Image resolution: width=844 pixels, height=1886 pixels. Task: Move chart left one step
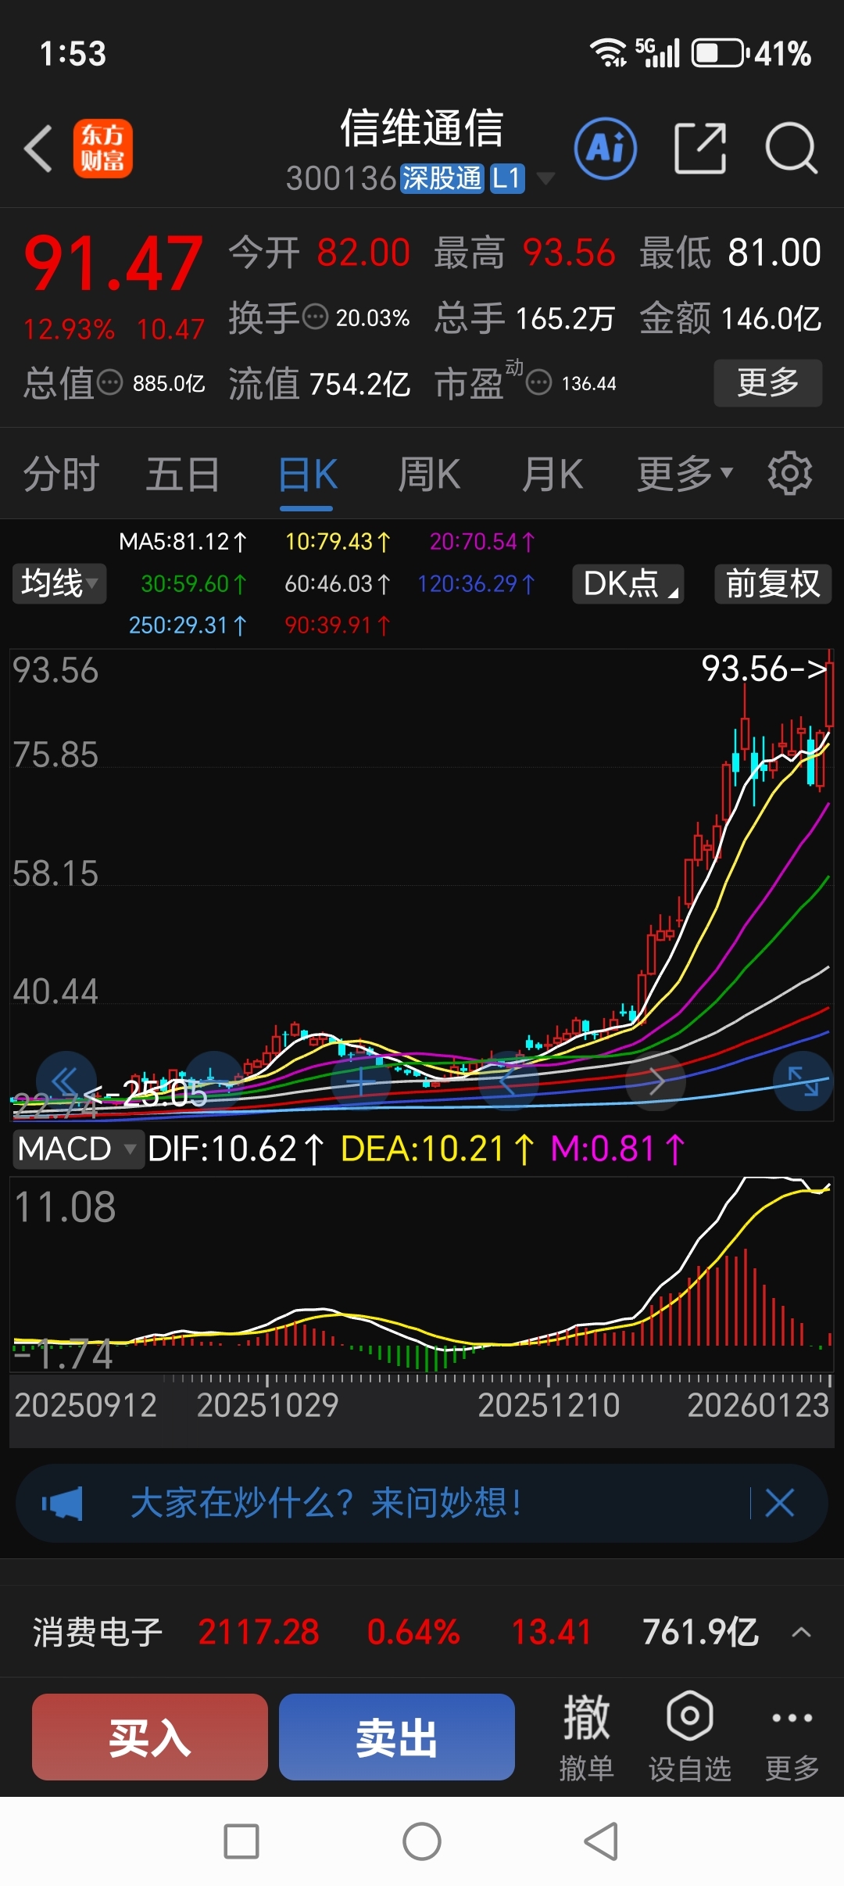(509, 1081)
